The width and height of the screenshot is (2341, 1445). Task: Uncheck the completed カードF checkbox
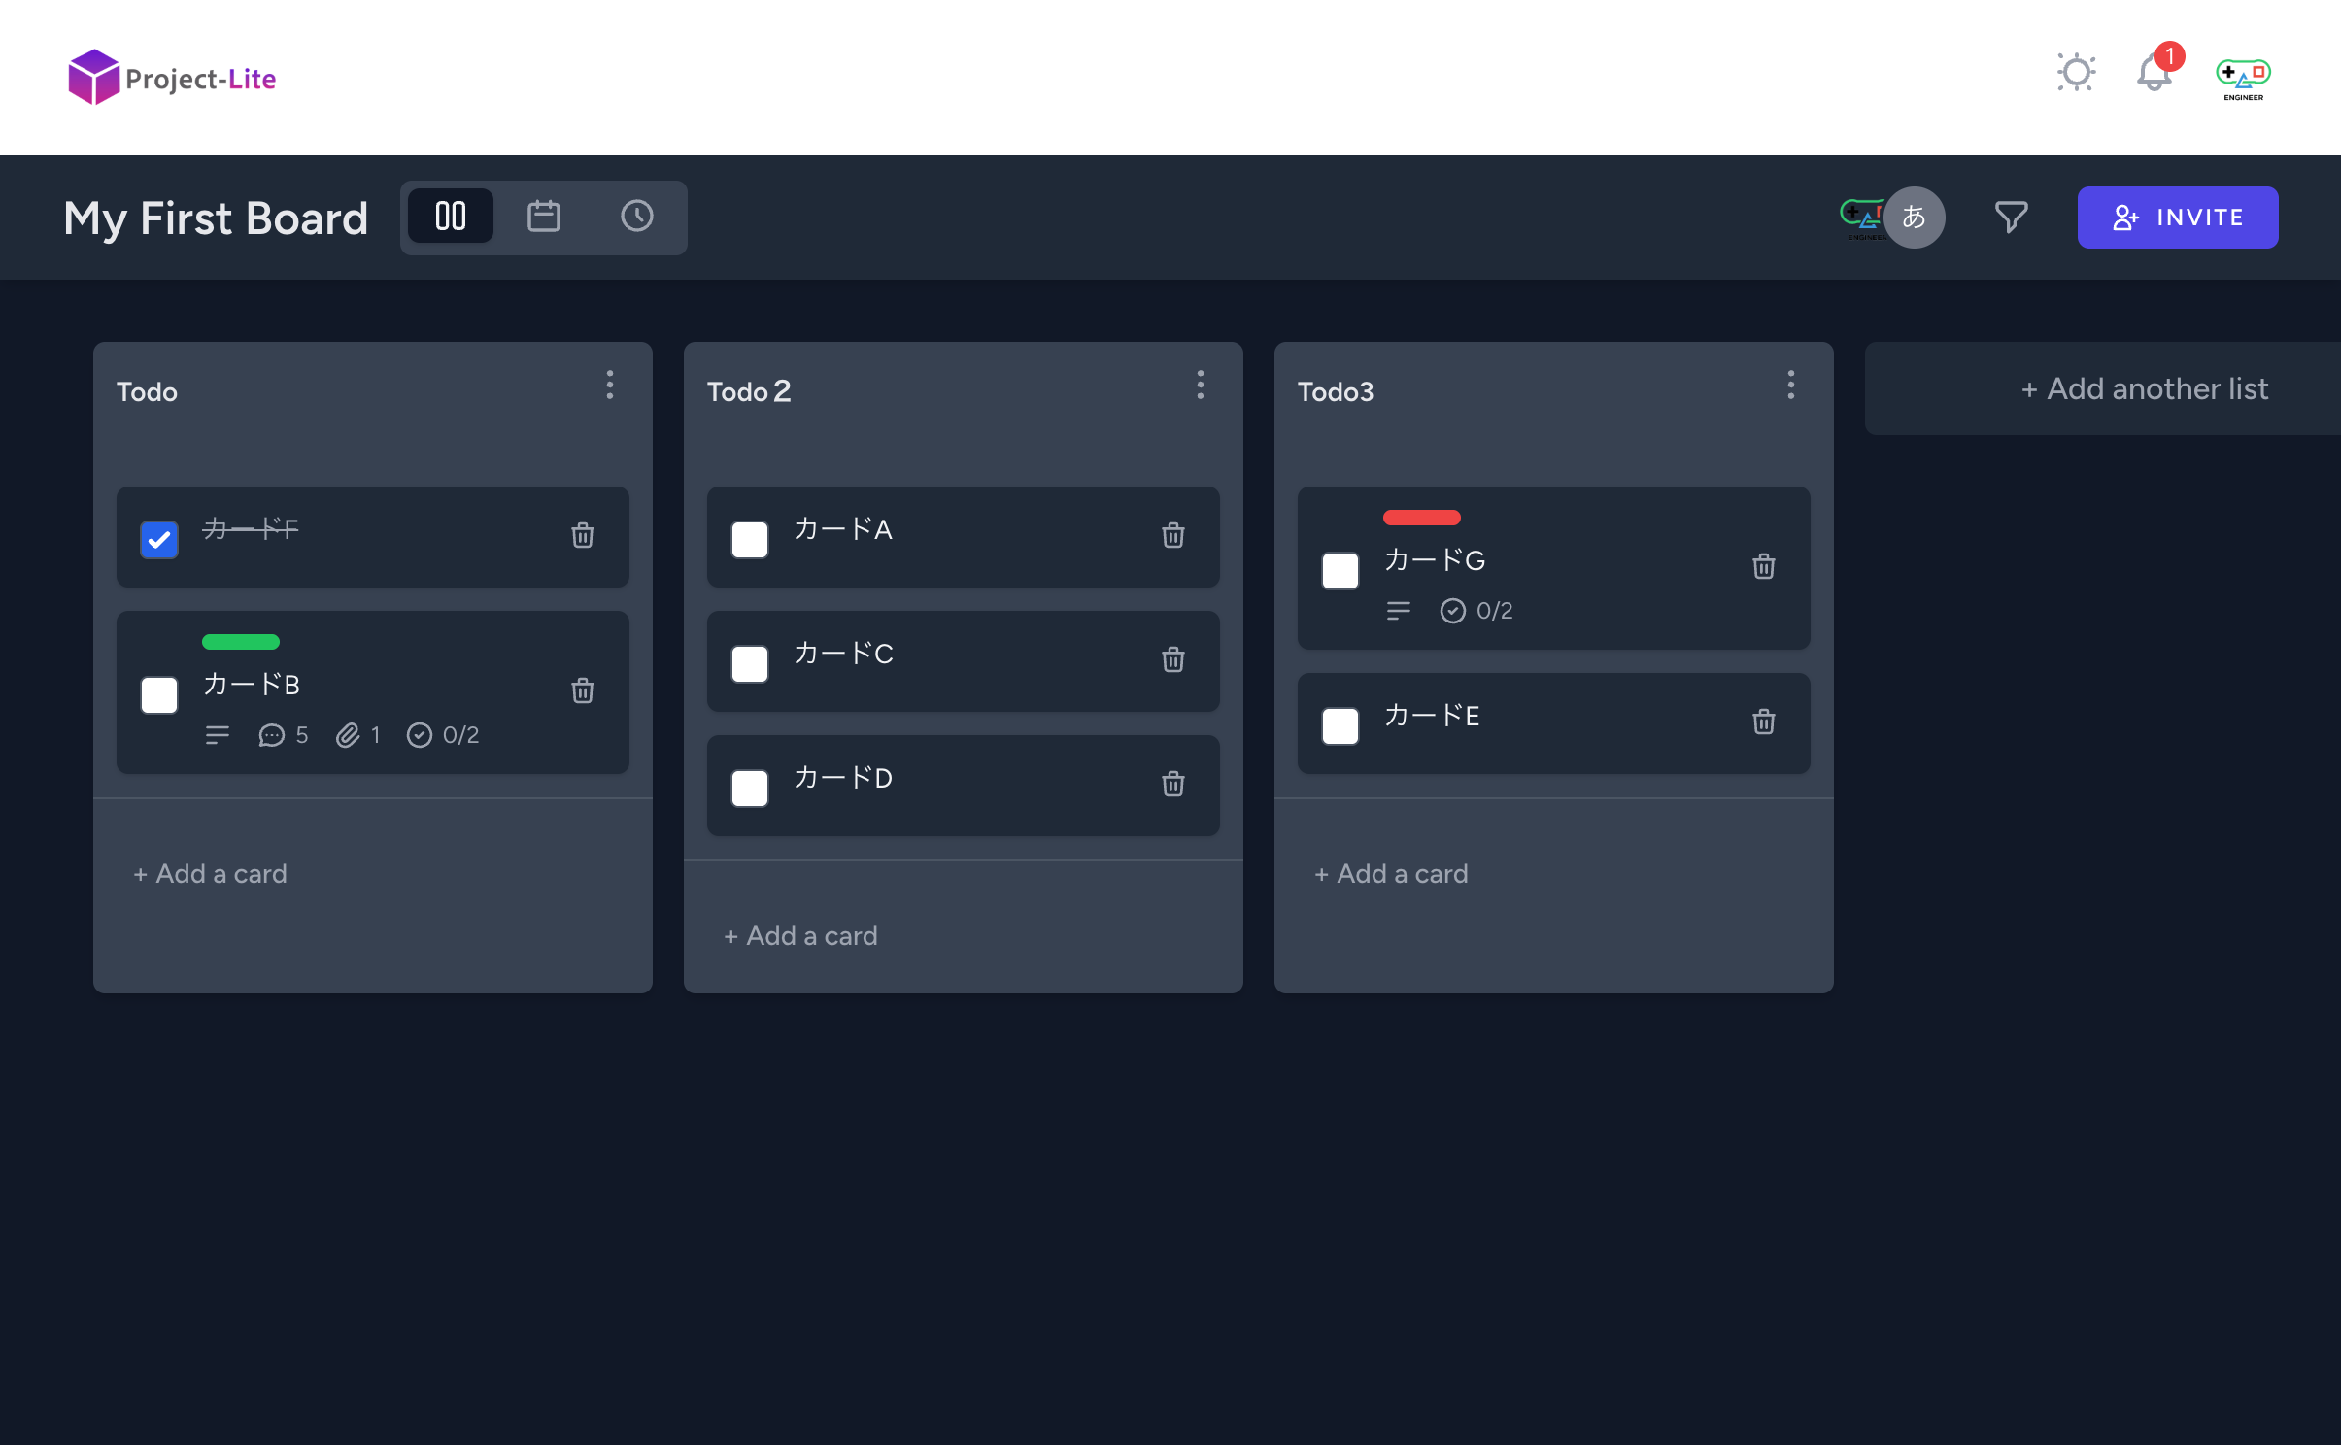[159, 539]
